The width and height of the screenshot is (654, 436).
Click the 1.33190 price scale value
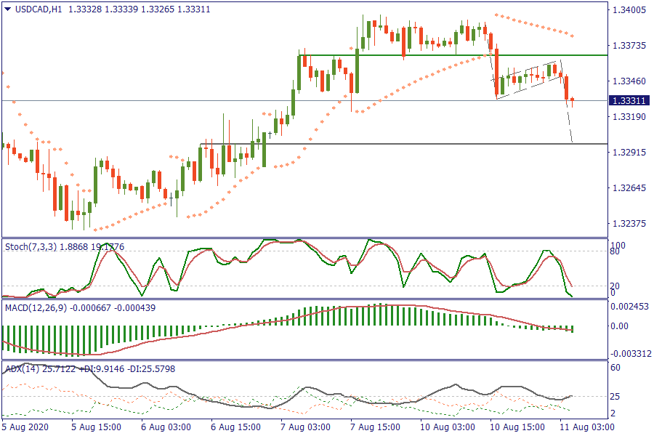[629, 116]
